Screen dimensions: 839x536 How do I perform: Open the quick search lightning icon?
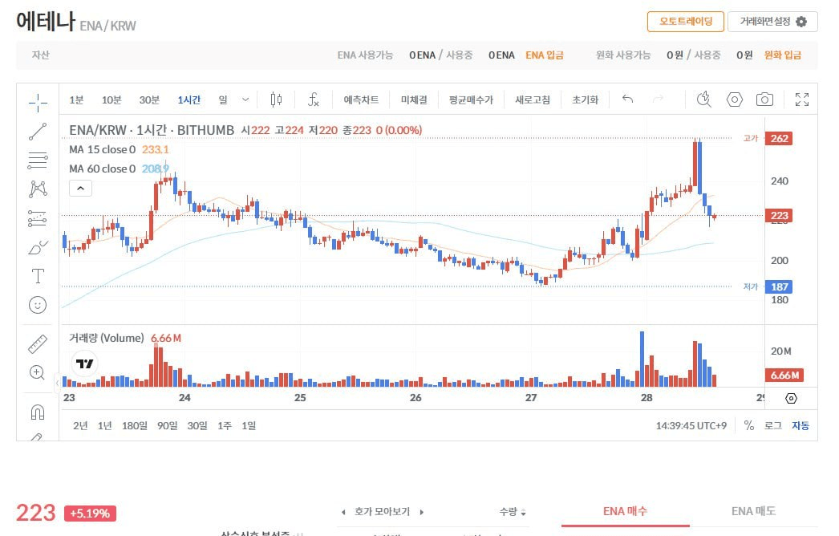tap(704, 99)
